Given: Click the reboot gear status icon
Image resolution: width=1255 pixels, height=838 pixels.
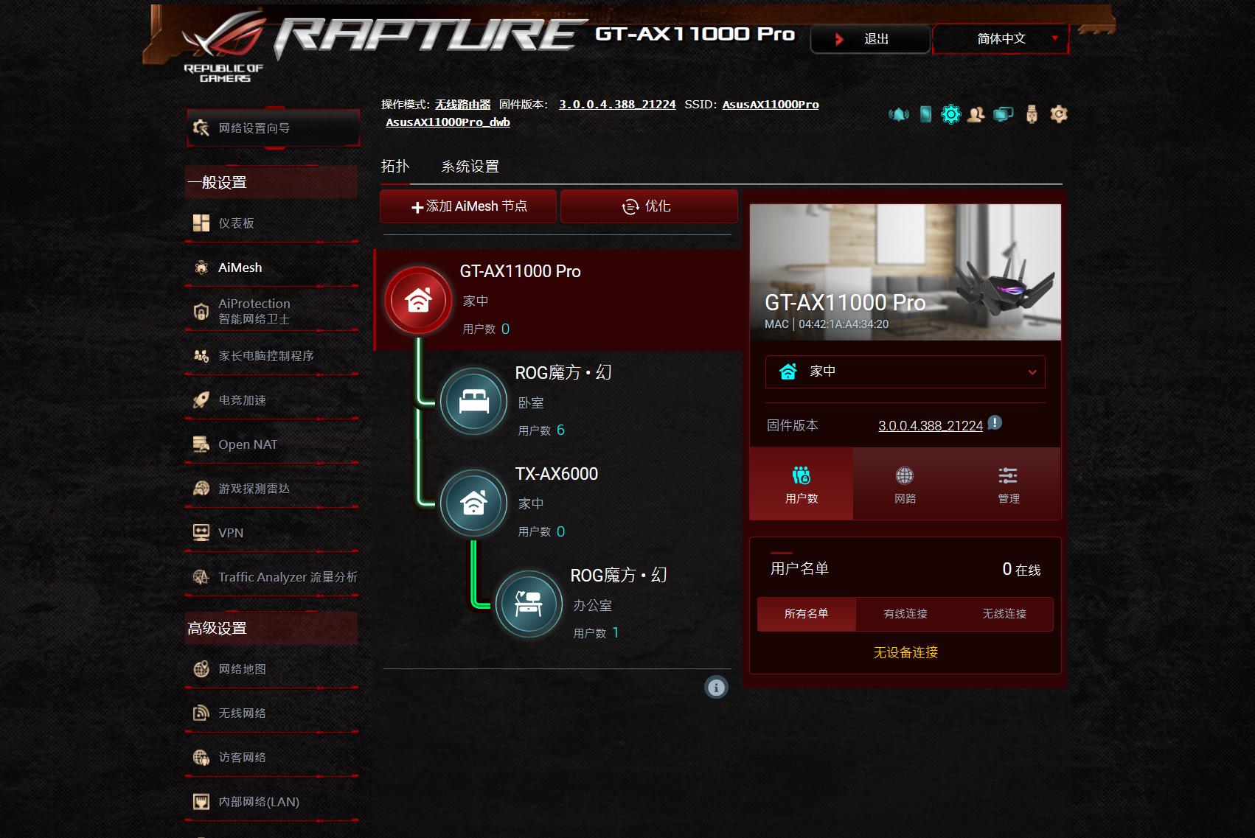Looking at the screenshot, I should (1059, 114).
